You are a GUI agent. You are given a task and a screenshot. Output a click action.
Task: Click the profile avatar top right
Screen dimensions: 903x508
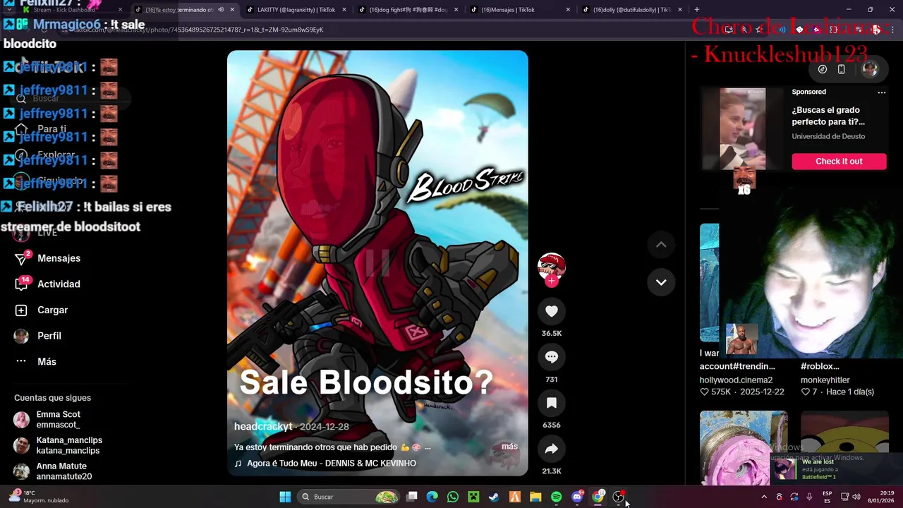[x=870, y=69]
